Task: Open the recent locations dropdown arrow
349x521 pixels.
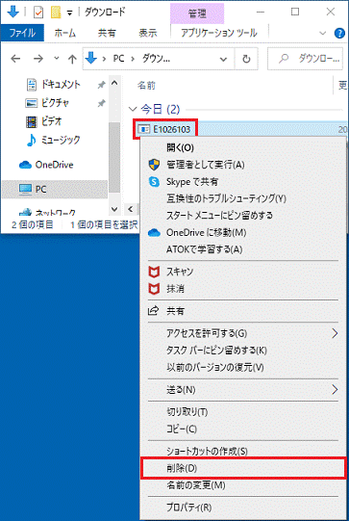Action: pyautogui.click(x=57, y=59)
